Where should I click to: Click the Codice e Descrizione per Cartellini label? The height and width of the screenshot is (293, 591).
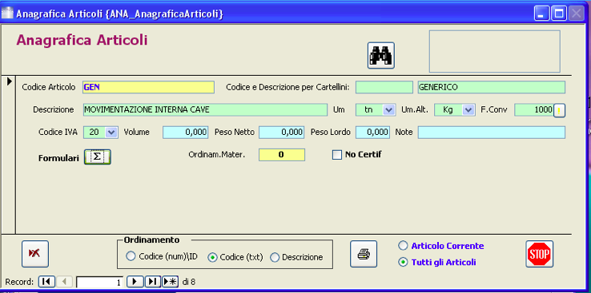[x=288, y=87]
